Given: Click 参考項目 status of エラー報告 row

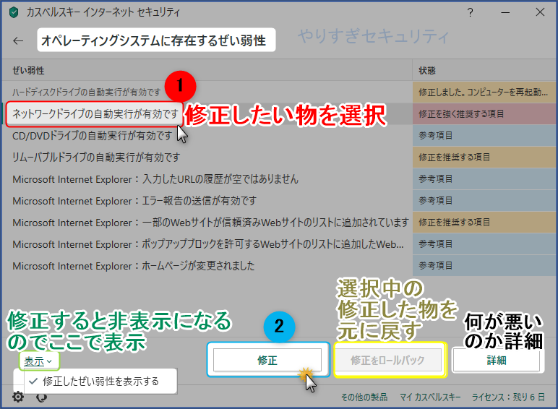Looking at the screenshot, I should (x=484, y=201).
